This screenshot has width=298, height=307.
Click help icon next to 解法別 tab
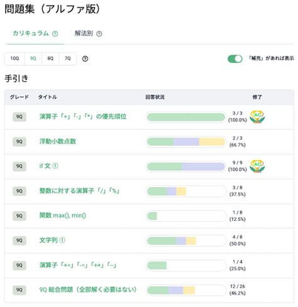[99, 34]
